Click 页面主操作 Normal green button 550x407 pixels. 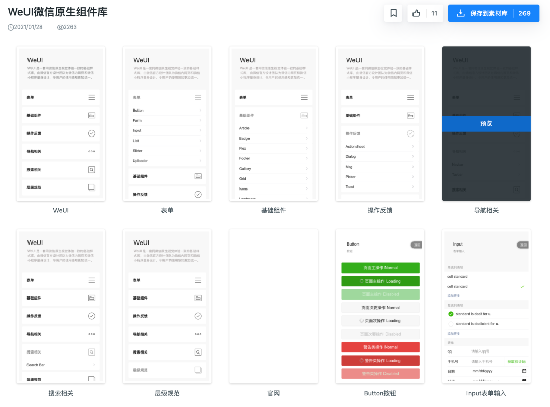pyautogui.click(x=380, y=268)
